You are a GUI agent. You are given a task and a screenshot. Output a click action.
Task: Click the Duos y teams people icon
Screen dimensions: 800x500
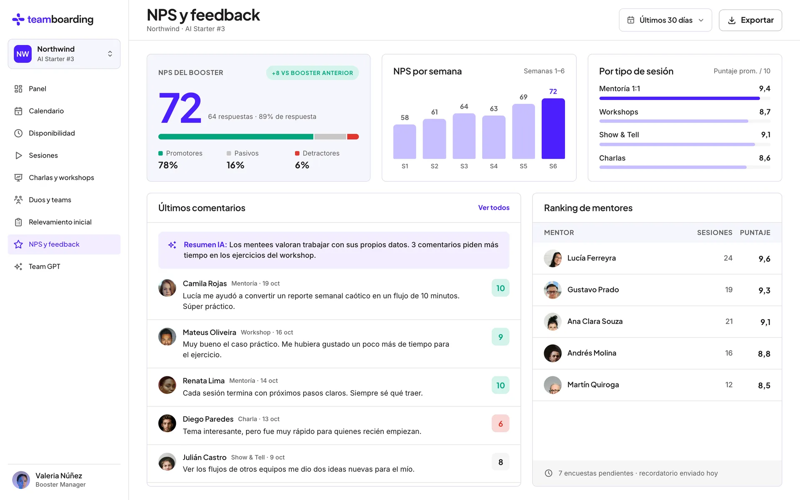pyautogui.click(x=18, y=200)
